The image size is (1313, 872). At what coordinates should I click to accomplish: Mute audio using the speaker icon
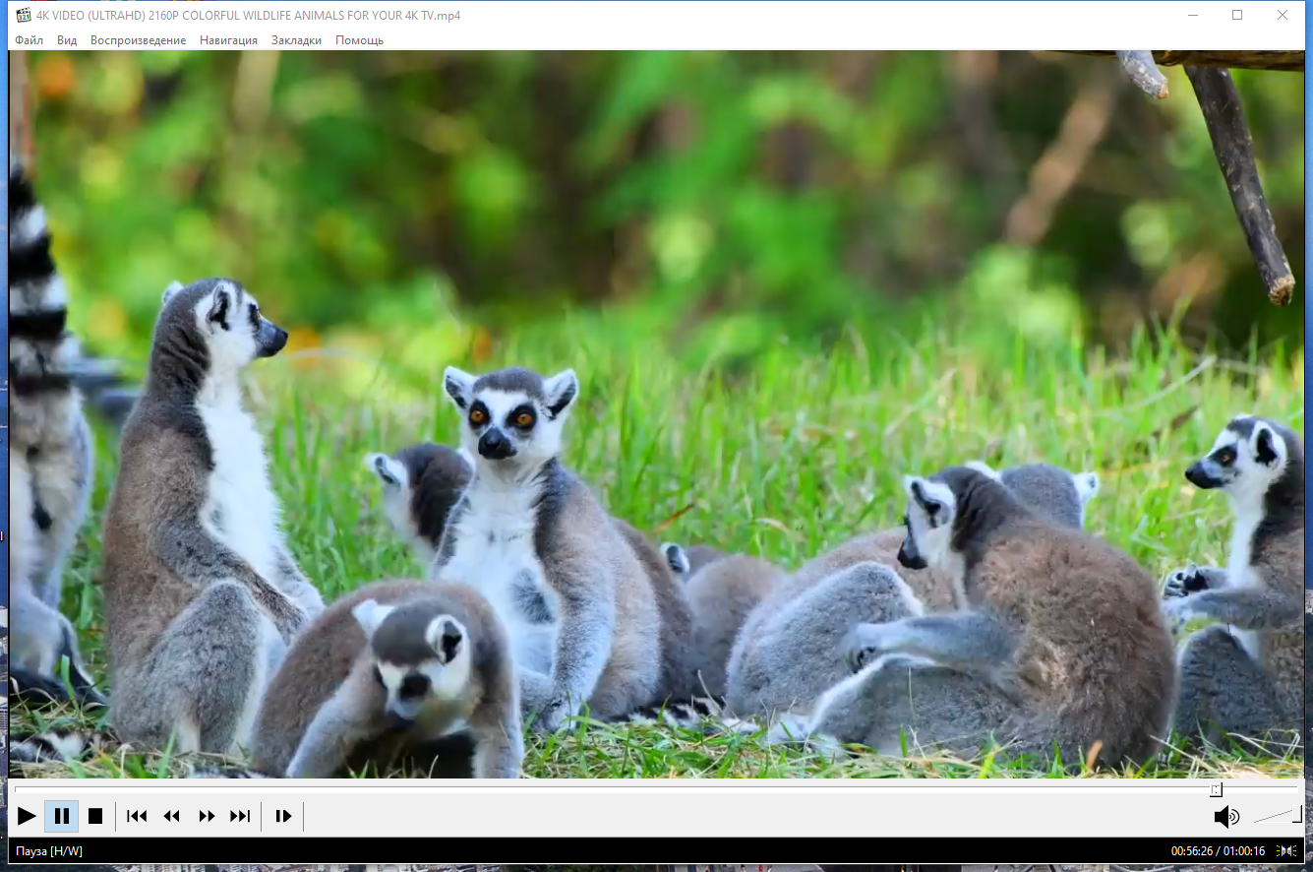tap(1225, 817)
